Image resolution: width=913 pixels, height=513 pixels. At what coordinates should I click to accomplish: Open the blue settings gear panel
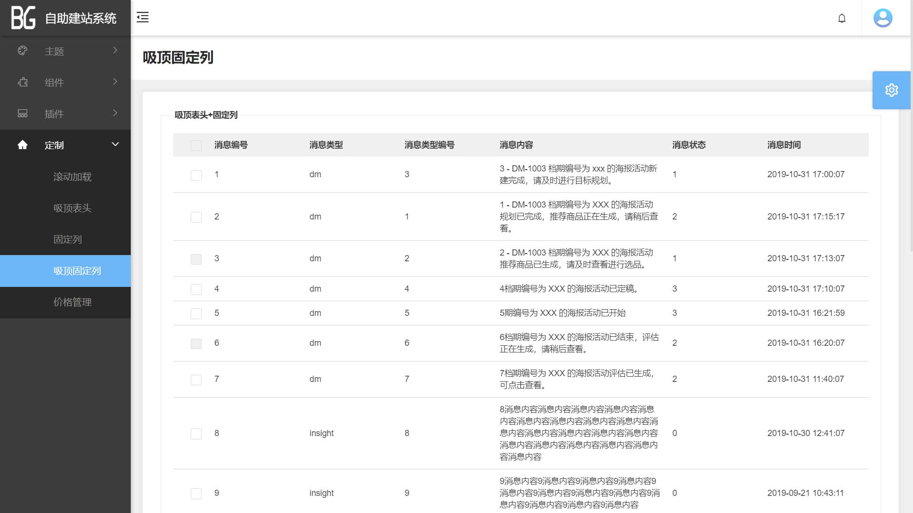[x=891, y=90]
